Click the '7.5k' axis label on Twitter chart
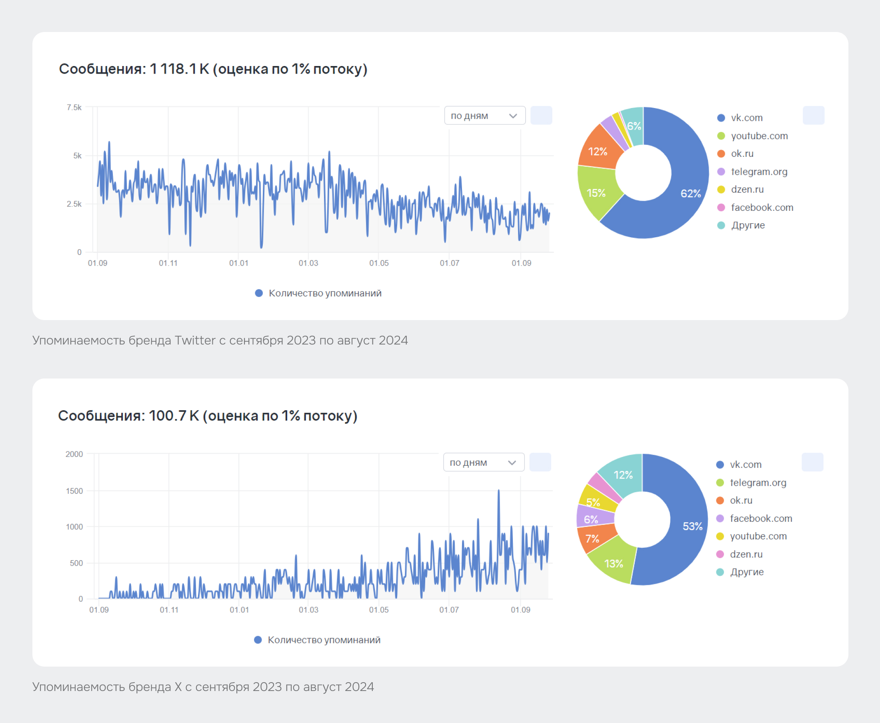Image resolution: width=880 pixels, height=723 pixels. tap(74, 108)
